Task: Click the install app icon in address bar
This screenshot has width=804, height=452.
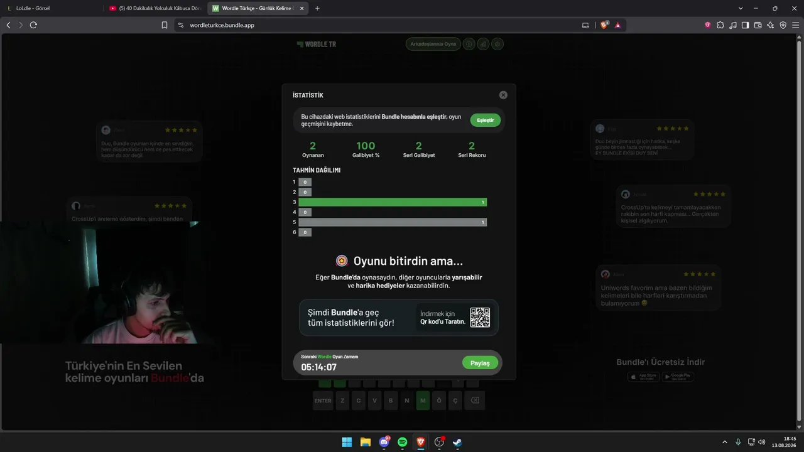Action: pyautogui.click(x=585, y=25)
